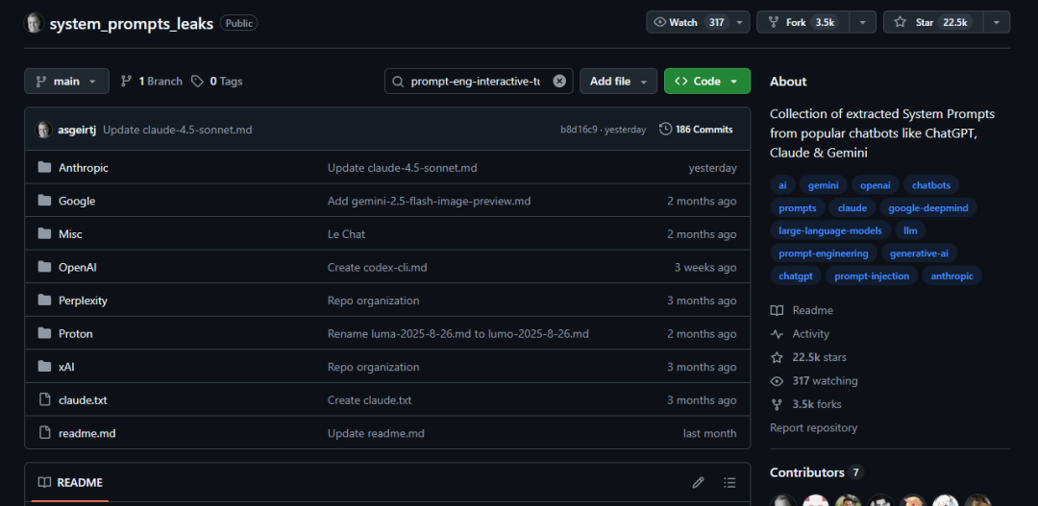
Task: Open the readme.md file
Action: tap(87, 433)
